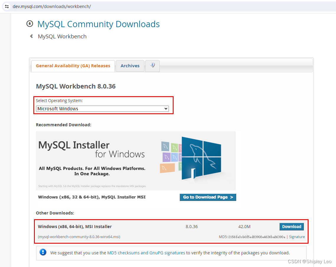This screenshot has height=267, width=336.
Task: Open the MySQL Community Downloads heading link
Action: [x=98, y=24]
